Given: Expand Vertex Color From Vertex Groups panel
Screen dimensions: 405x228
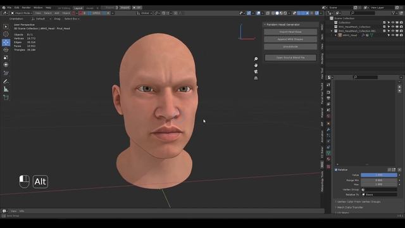Looking at the screenshot, I should pos(359,201).
